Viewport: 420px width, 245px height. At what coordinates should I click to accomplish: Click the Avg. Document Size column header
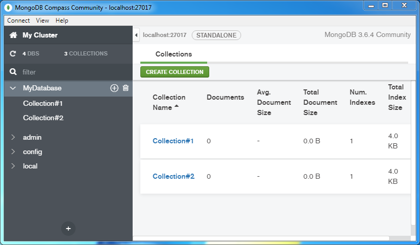click(x=274, y=102)
